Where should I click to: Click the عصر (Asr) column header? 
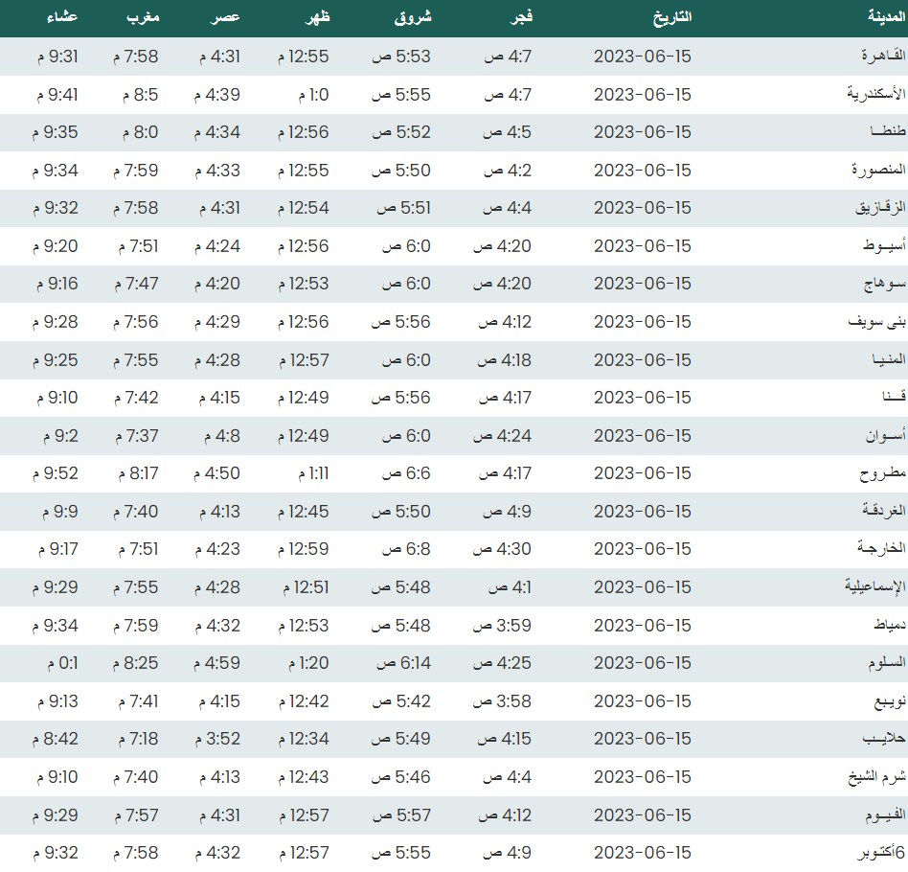click(x=225, y=17)
